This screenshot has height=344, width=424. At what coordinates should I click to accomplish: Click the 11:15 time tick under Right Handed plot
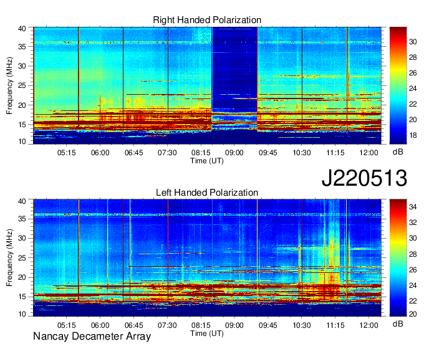coord(335,153)
